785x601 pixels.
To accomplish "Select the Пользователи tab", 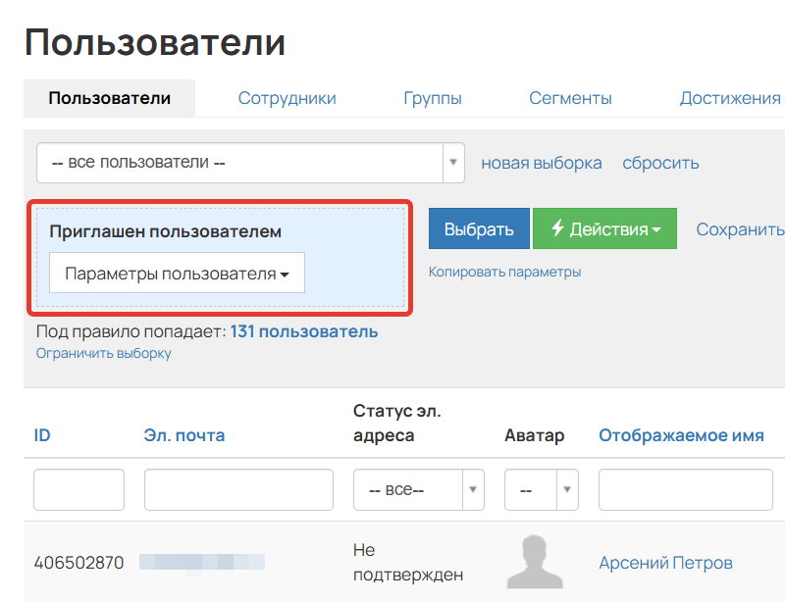I will (x=109, y=98).
